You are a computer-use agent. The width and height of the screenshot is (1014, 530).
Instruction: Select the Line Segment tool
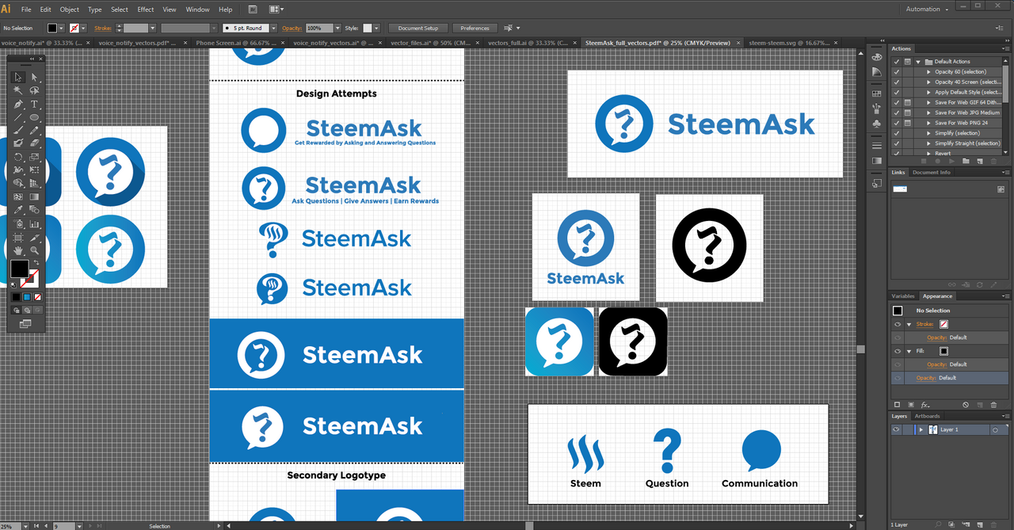click(x=17, y=117)
